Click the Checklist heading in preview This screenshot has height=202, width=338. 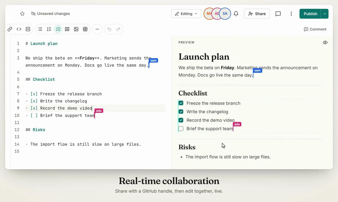(x=193, y=93)
